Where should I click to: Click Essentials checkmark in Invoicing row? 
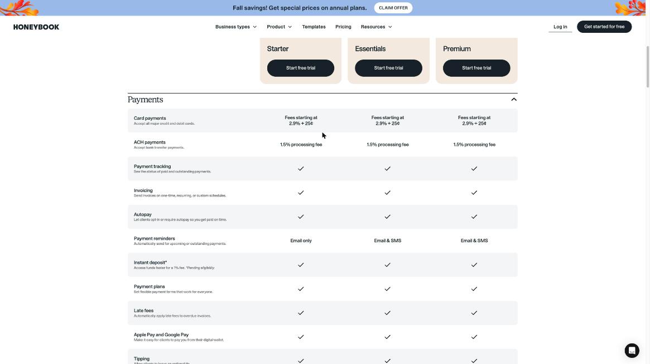[x=388, y=193]
